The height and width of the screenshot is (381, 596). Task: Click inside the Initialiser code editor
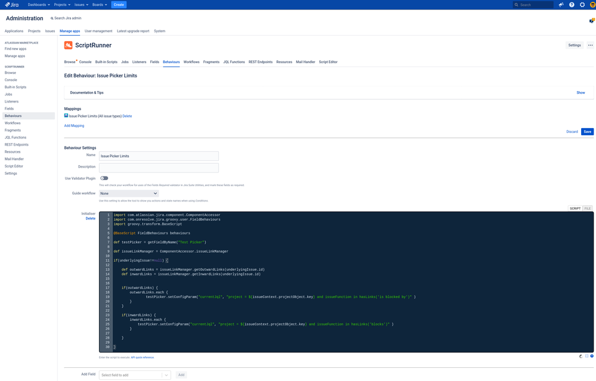coord(346,282)
